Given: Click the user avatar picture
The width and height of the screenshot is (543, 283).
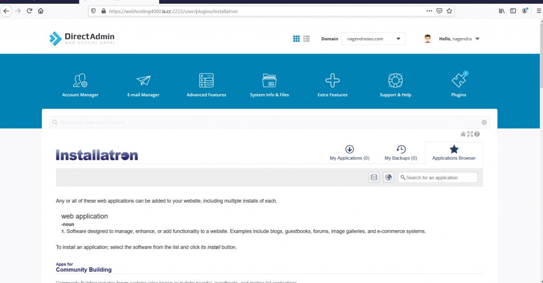Looking at the screenshot, I should tap(427, 39).
